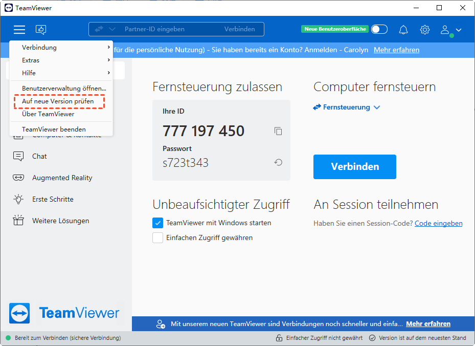Open the feedback thumbs-up icon
This screenshot has width=475, height=346.
(41, 30)
